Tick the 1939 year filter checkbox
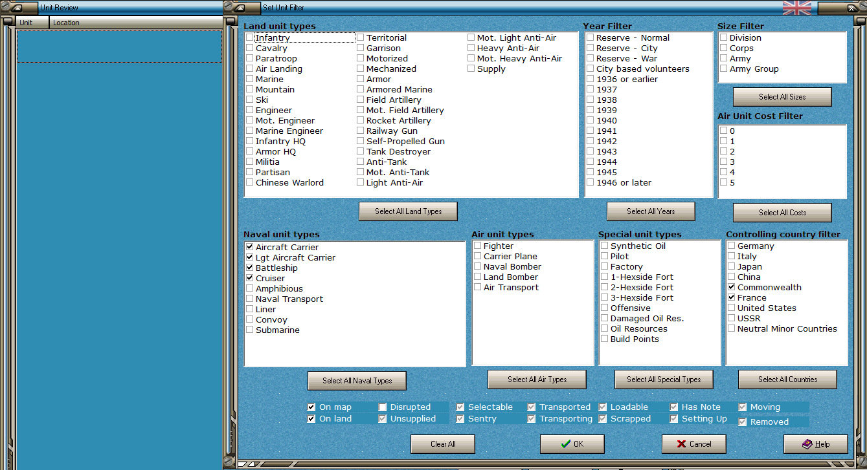The image size is (867, 470). (590, 110)
